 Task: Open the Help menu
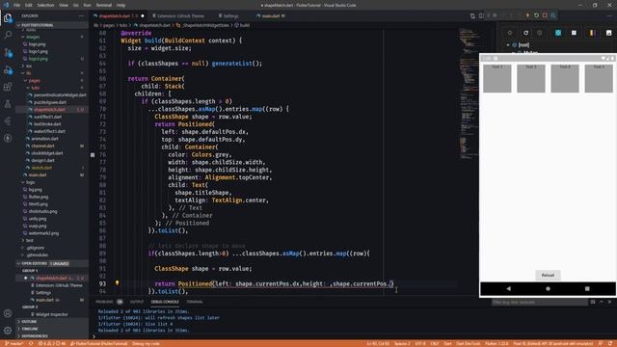[121, 5]
